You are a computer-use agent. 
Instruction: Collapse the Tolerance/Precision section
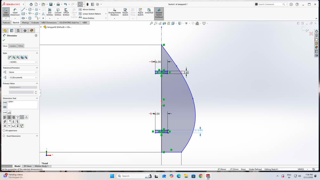pos(37,68)
